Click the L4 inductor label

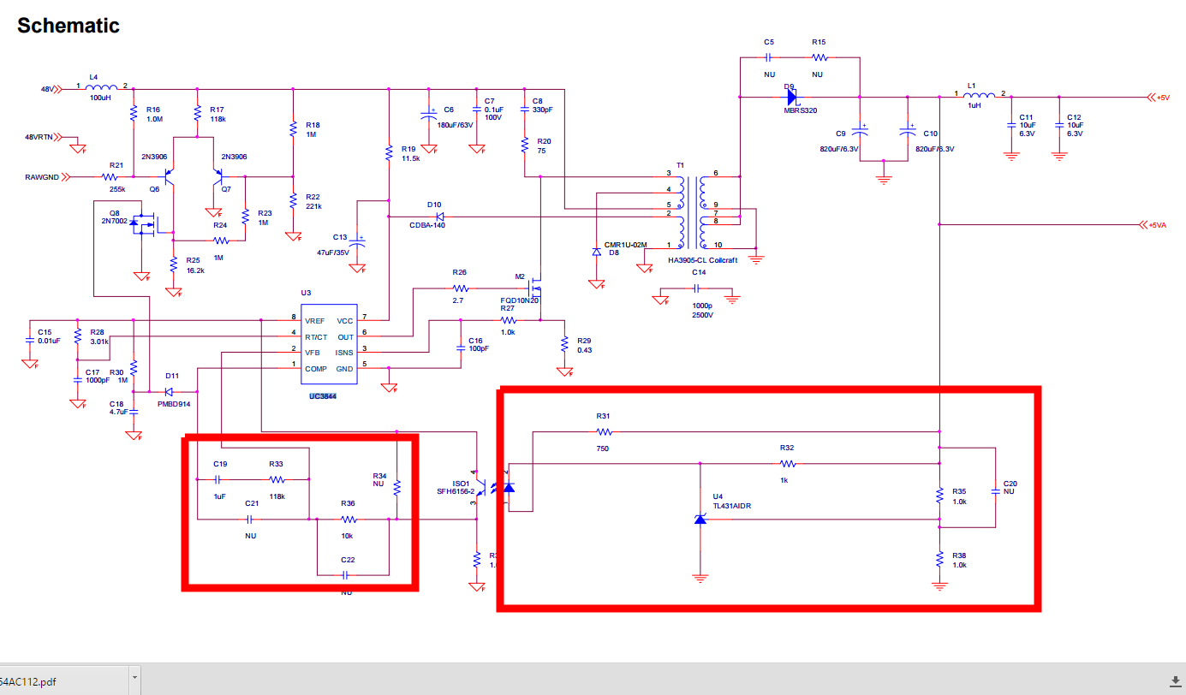pyautogui.click(x=93, y=77)
